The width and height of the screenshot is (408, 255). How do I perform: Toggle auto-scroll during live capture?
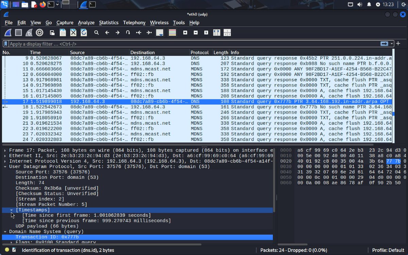[x=159, y=33]
